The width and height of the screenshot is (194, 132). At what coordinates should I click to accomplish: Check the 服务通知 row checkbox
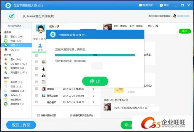[37, 102]
